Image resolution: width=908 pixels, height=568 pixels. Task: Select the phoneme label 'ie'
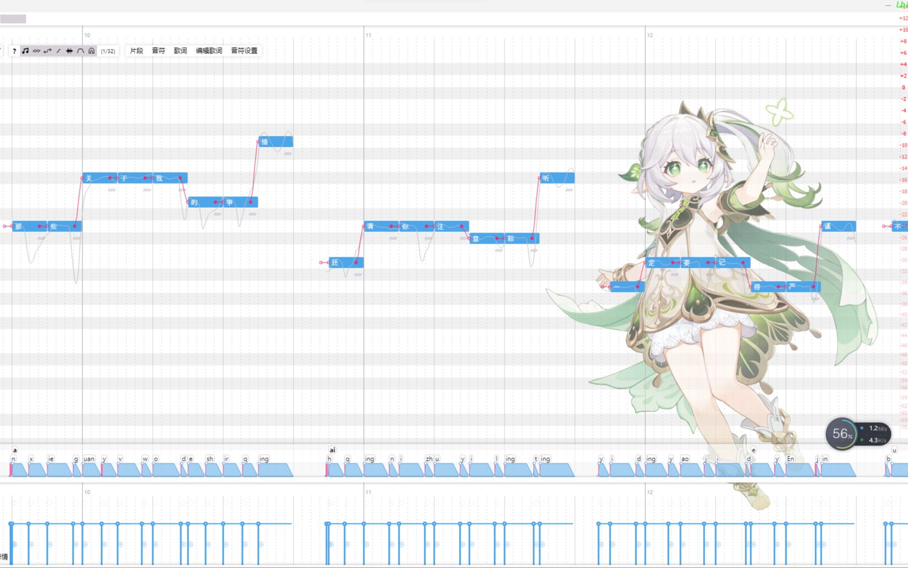pos(51,459)
